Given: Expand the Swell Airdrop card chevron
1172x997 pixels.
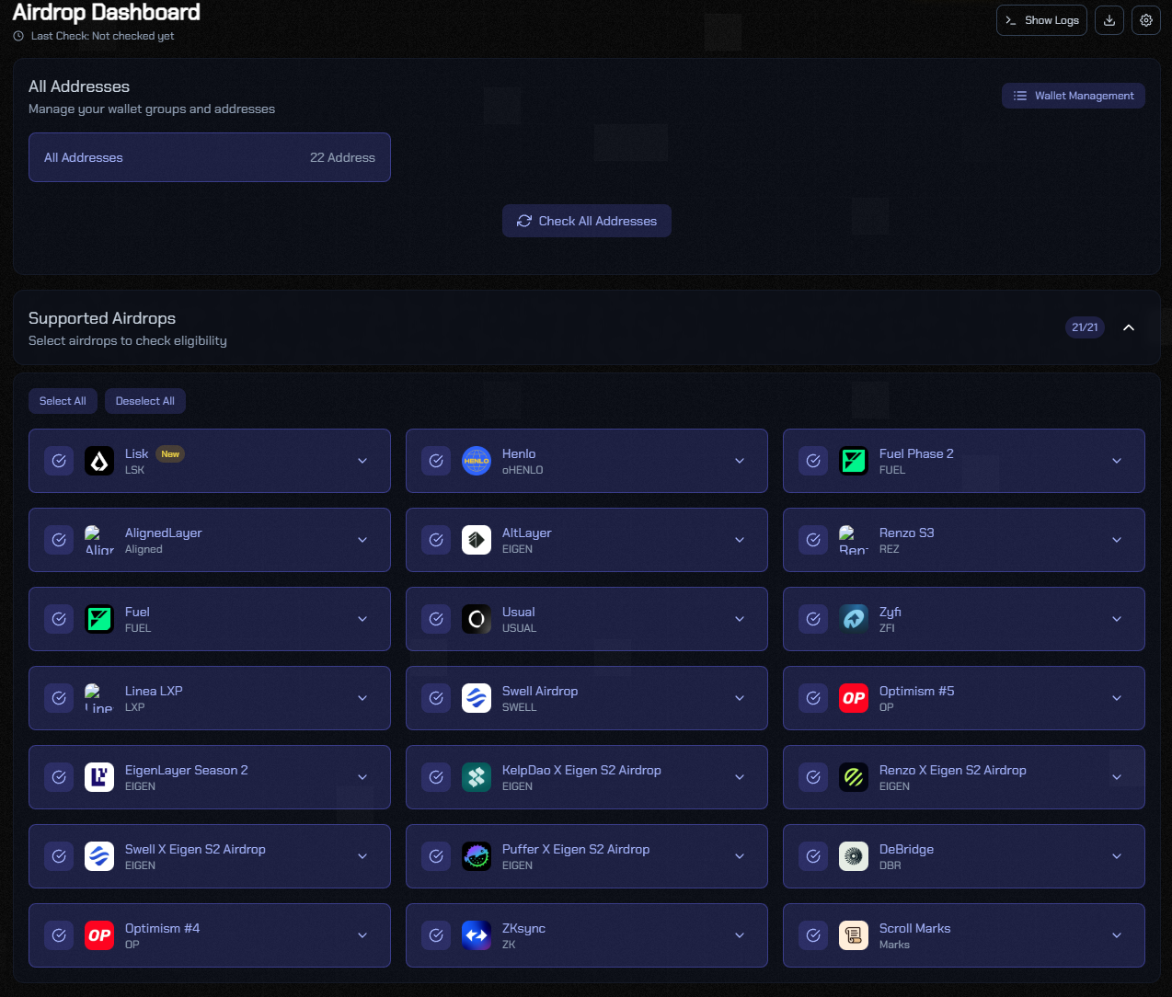Looking at the screenshot, I should click(740, 698).
